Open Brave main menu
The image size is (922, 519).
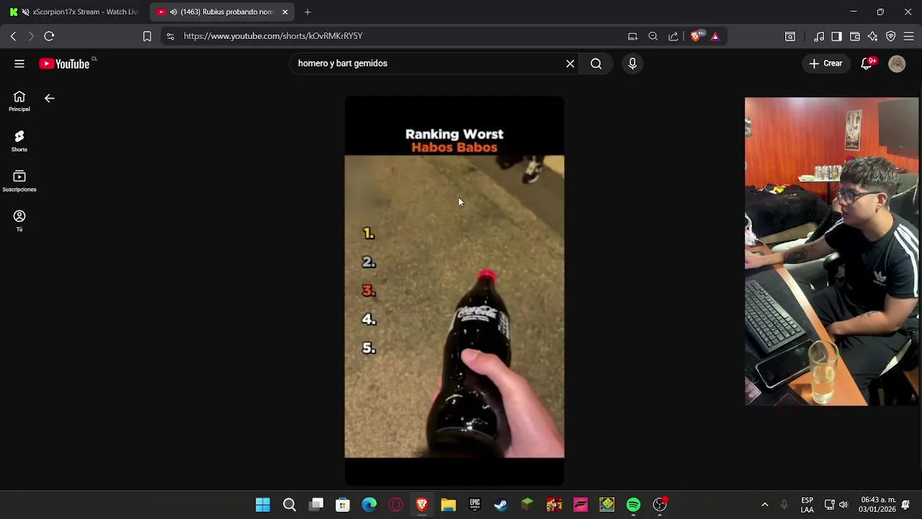coord(908,36)
